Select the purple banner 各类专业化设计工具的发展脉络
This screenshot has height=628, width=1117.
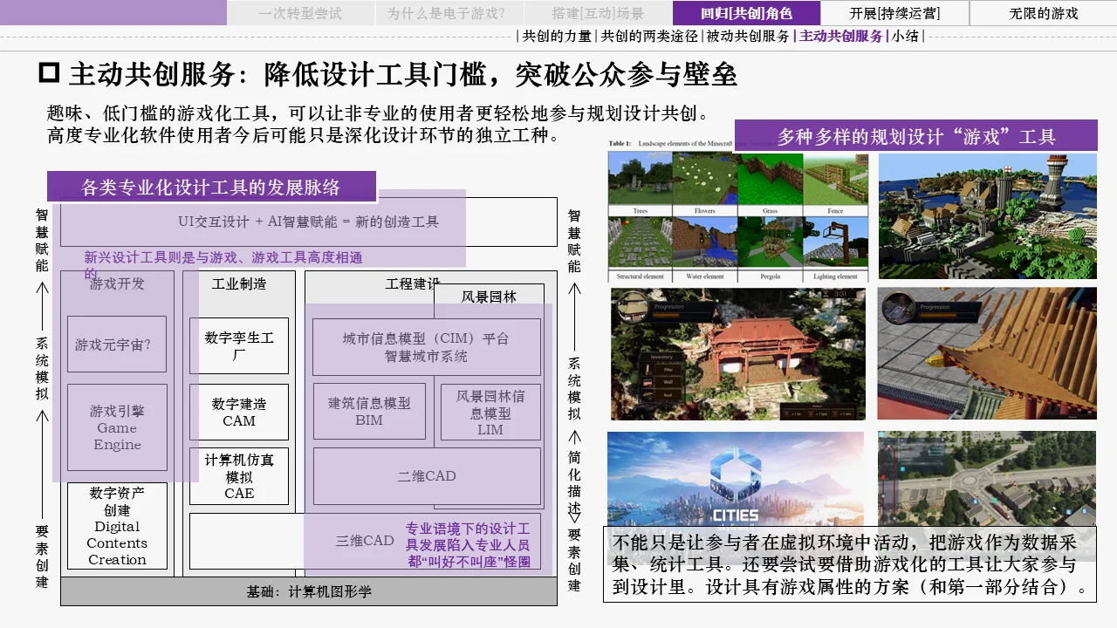[211, 187]
